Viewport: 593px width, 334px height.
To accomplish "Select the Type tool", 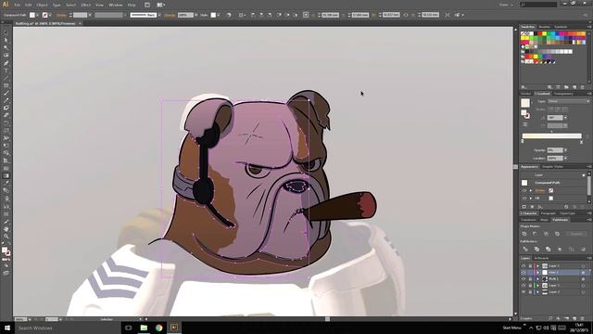I will click(x=6, y=71).
